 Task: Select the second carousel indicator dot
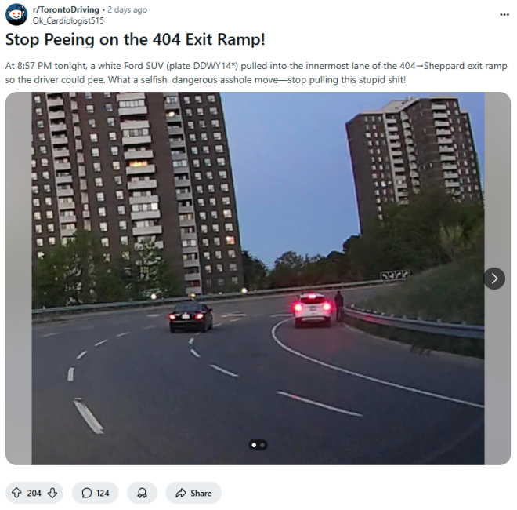(x=262, y=445)
